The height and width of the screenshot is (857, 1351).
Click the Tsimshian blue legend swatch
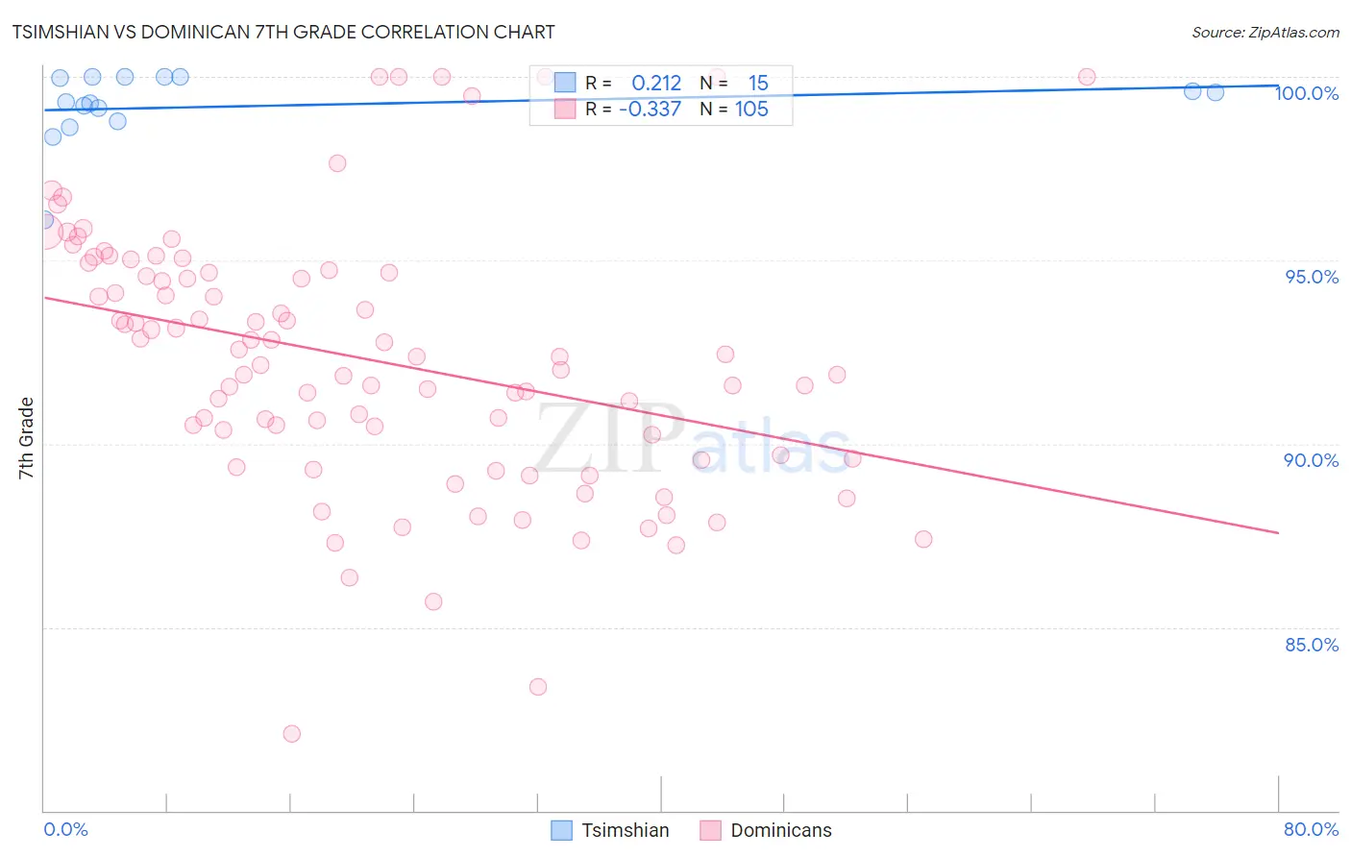coord(562,830)
